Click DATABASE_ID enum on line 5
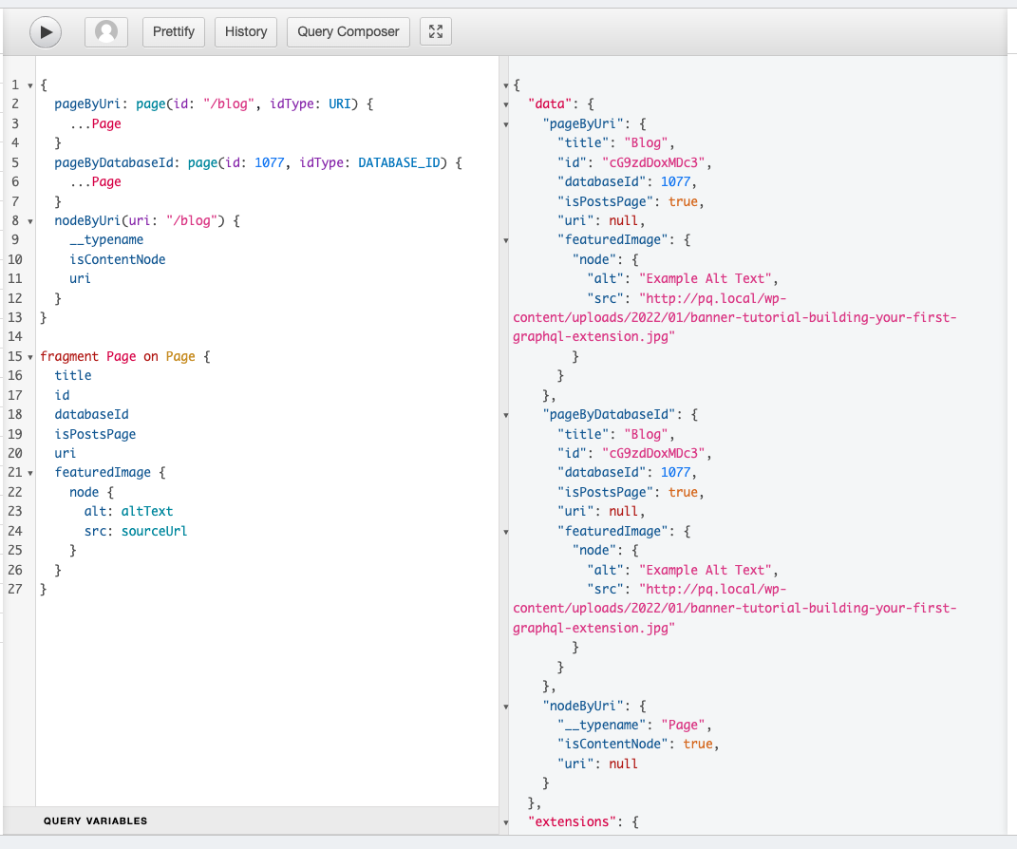The width and height of the screenshot is (1017, 849). [399, 162]
